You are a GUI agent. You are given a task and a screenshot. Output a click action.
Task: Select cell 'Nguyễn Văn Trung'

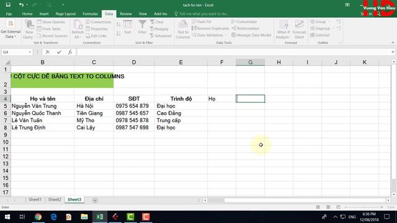[42, 106]
